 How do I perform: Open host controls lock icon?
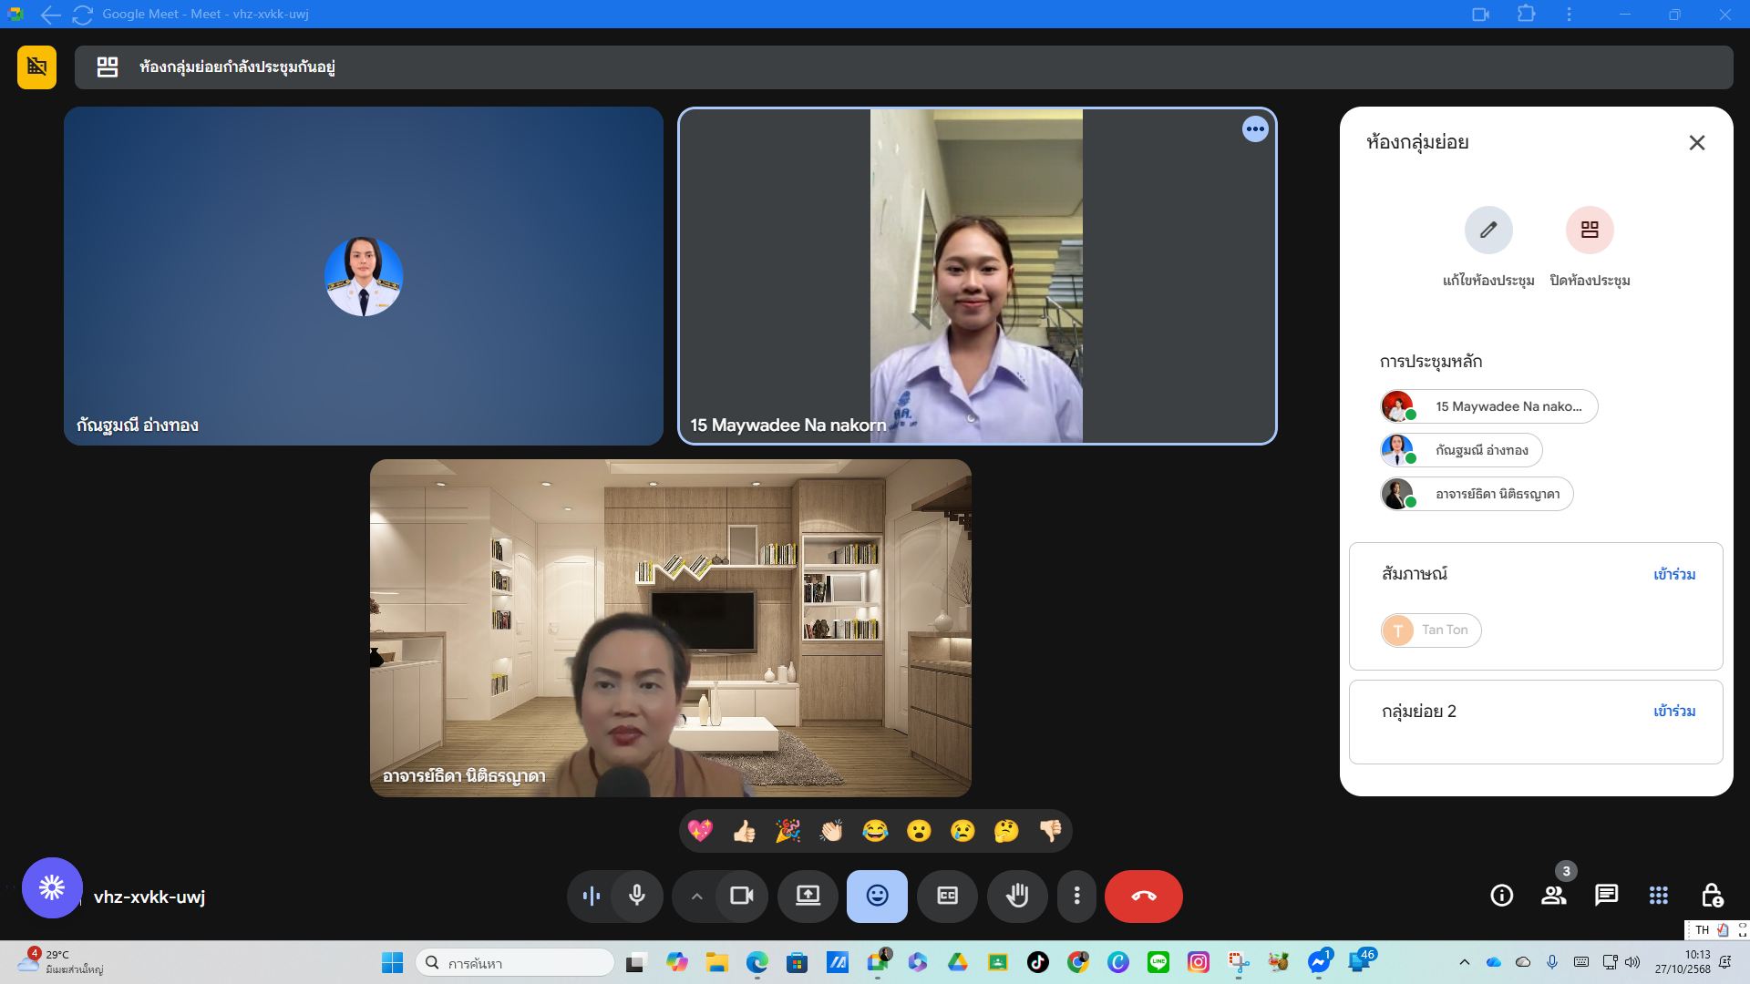coord(1711,896)
